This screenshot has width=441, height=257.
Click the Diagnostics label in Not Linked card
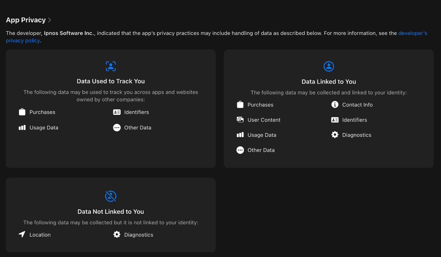[139, 235]
